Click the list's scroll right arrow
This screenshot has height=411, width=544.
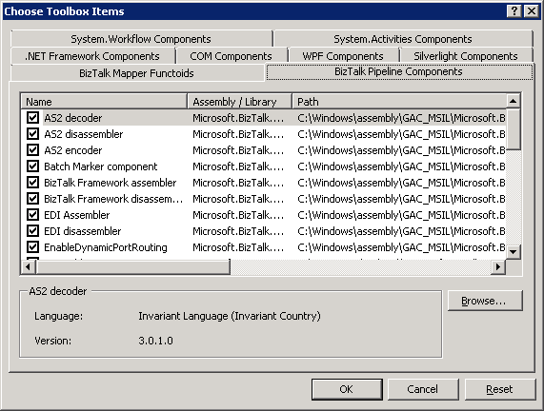[x=498, y=266]
